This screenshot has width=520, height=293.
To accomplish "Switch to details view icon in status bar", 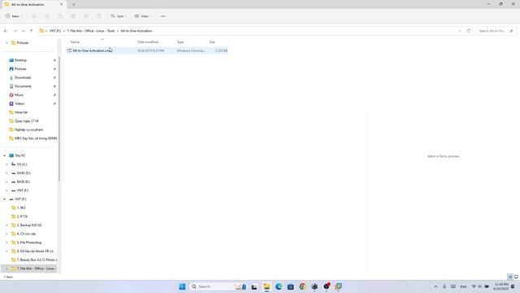I will [510, 277].
